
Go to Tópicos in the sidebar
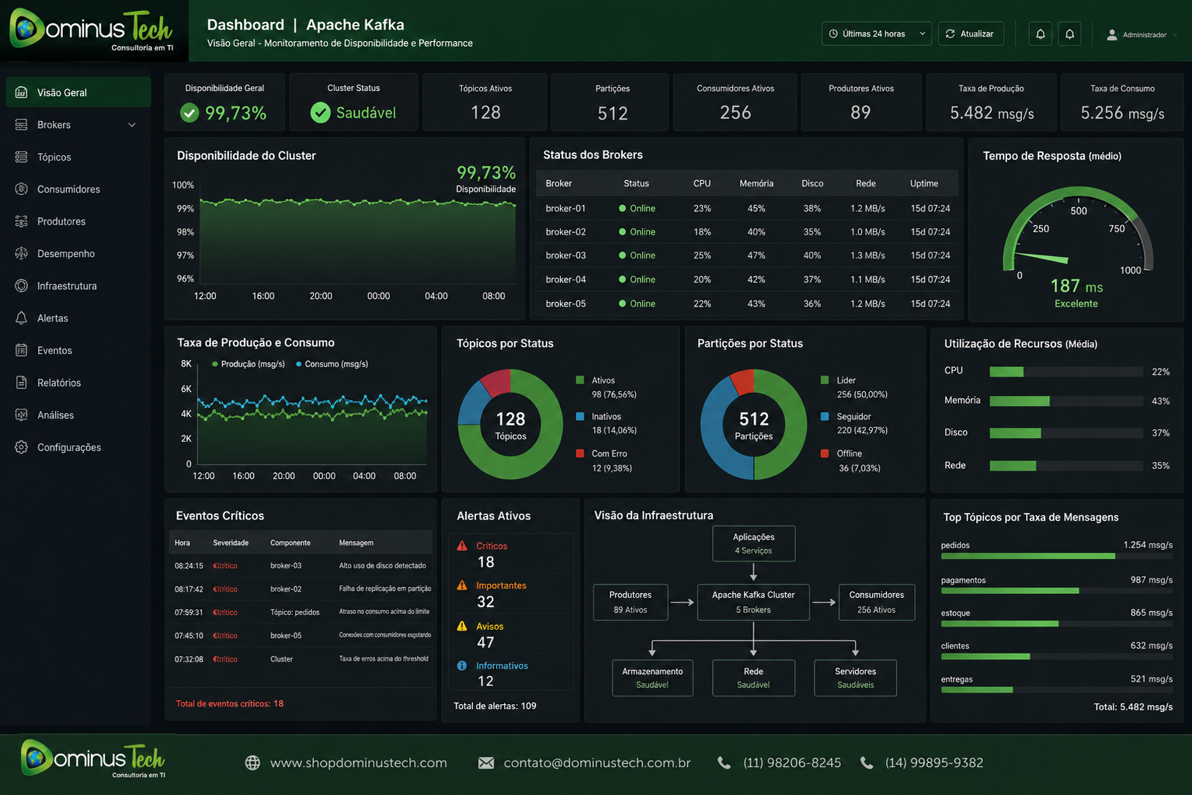pos(78,157)
